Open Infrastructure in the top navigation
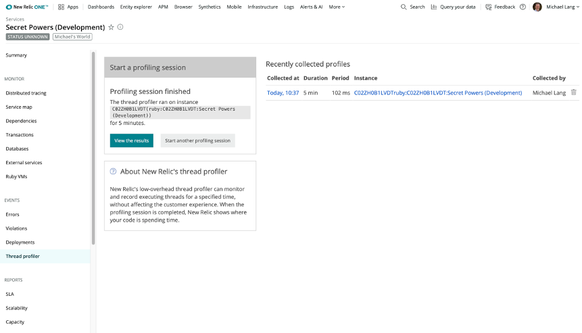 coord(263,7)
